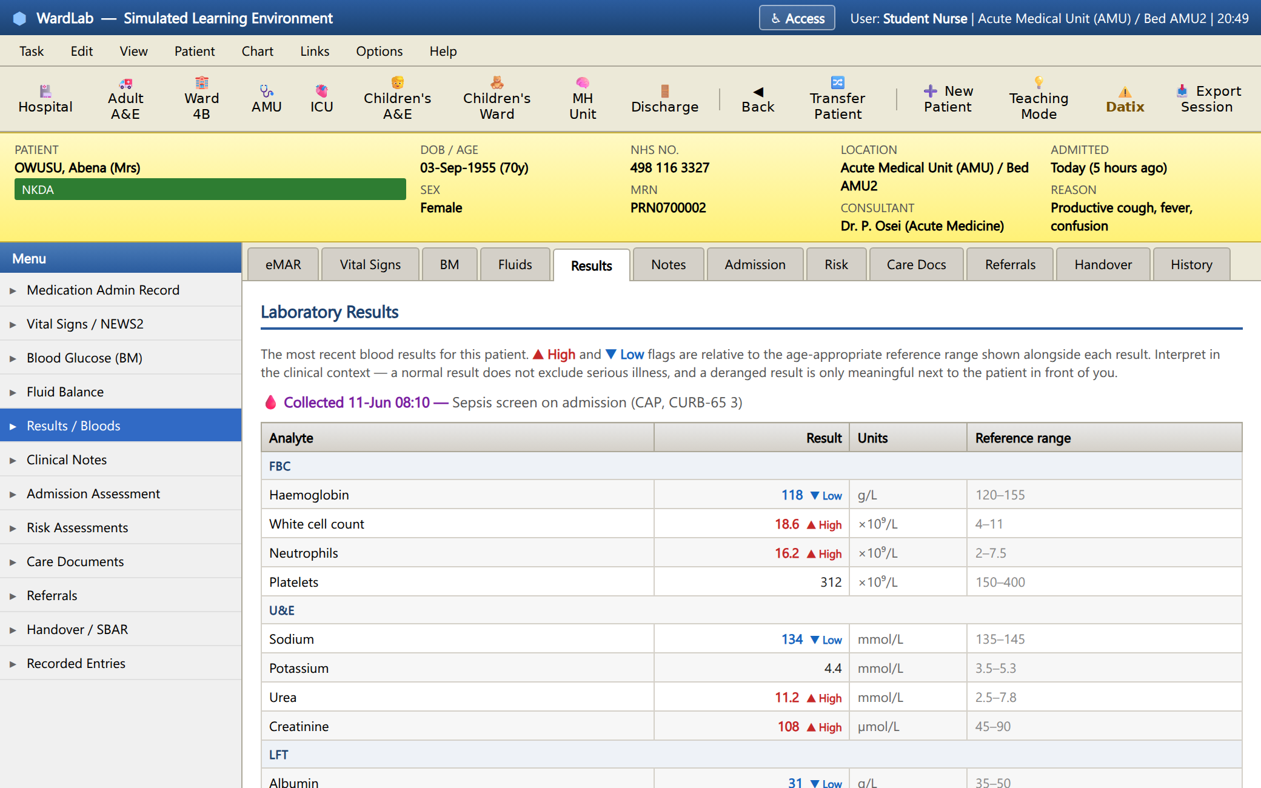Open Recorded Entries in sidebar

tap(121, 664)
